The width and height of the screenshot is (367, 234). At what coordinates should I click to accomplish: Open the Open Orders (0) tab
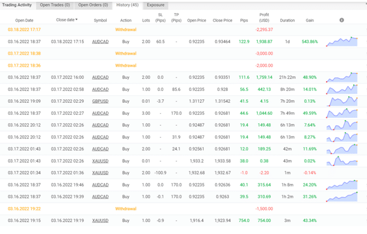click(x=93, y=5)
